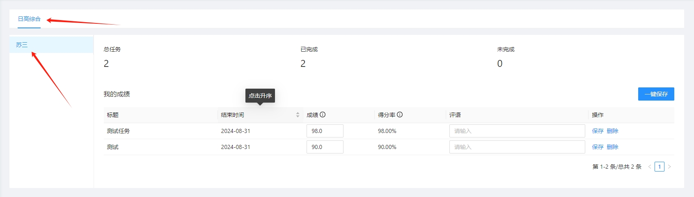
Task: Click the 点击升序 tooltip
Action: pyautogui.click(x=260, y=96)
